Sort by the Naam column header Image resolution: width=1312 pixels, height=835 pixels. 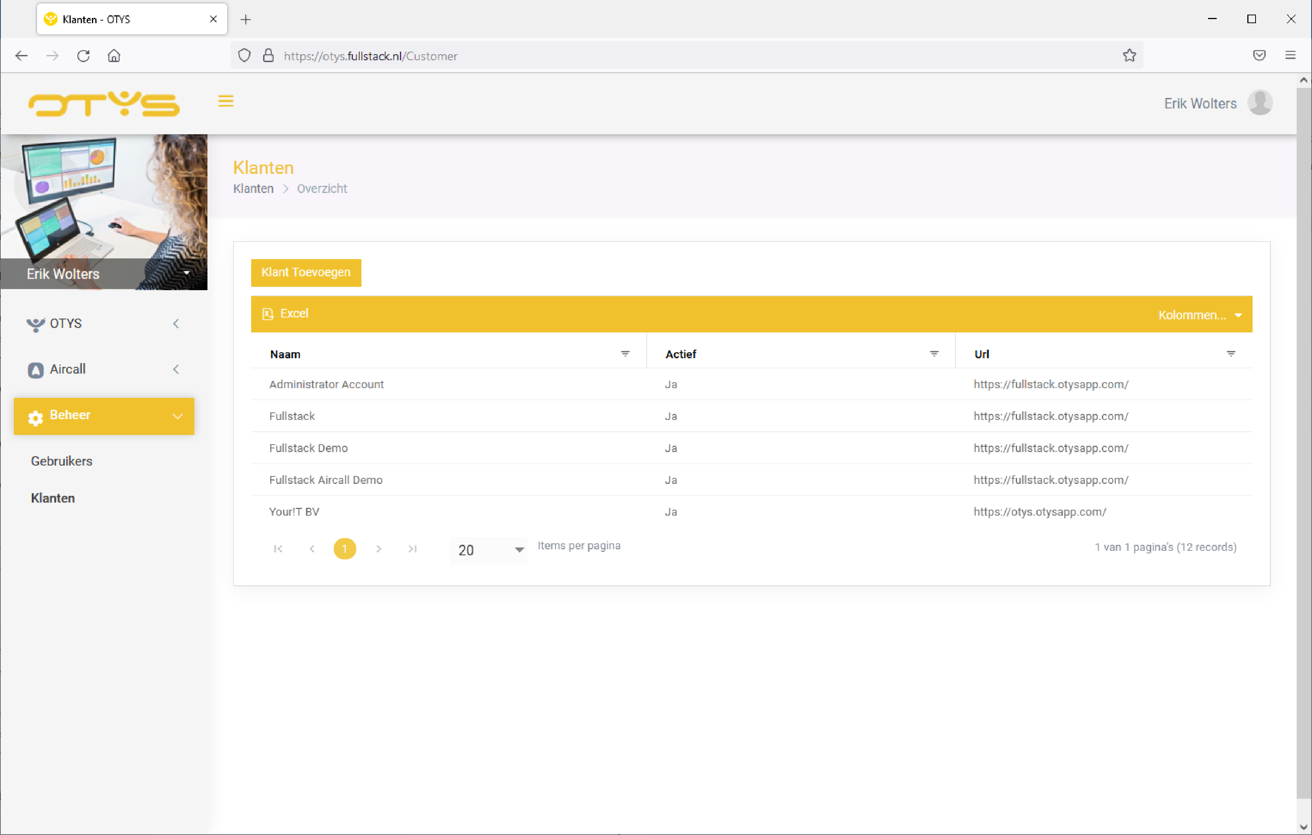(286, 354)
